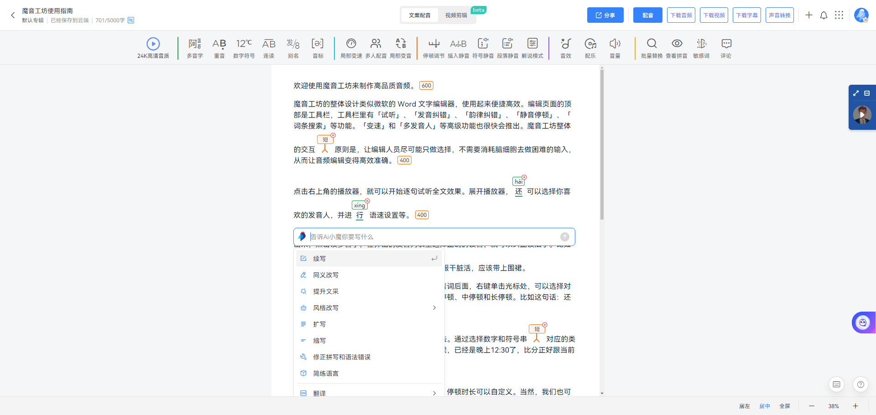Expand the floating player panel

click(x=856, y=93)
